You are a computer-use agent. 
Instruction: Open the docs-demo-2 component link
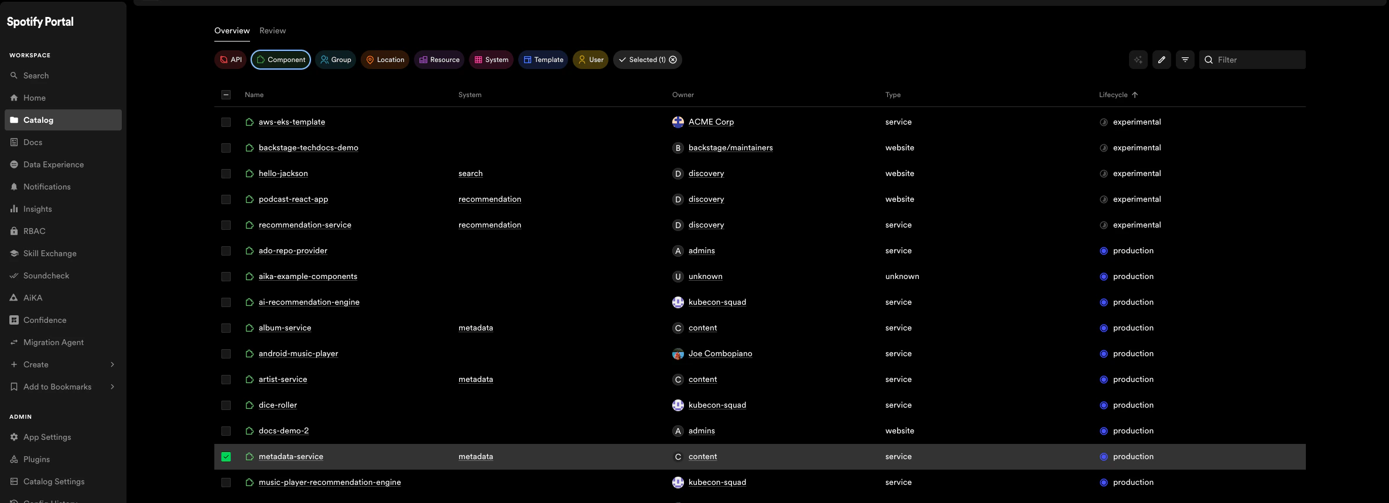tap(283, 430)
